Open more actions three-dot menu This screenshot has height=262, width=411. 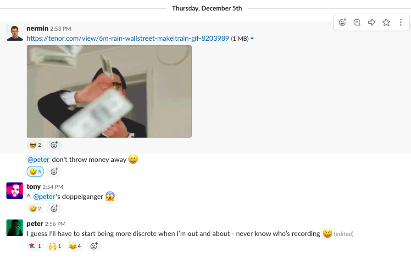401,22
